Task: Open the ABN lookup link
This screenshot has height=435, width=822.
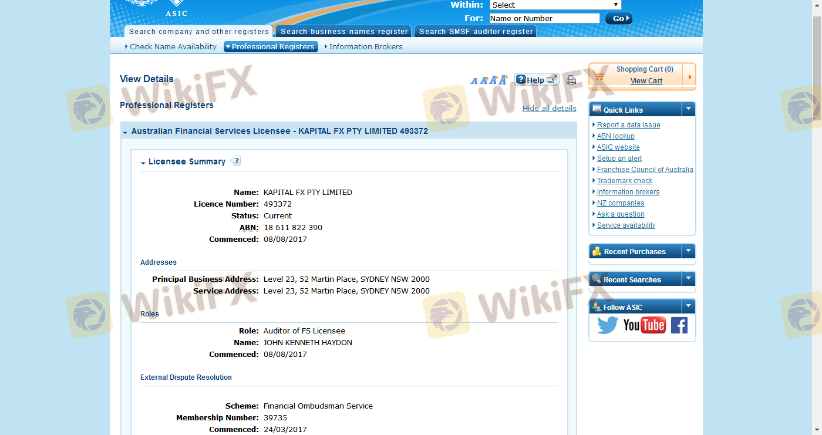Action: (x=615, y=136)
